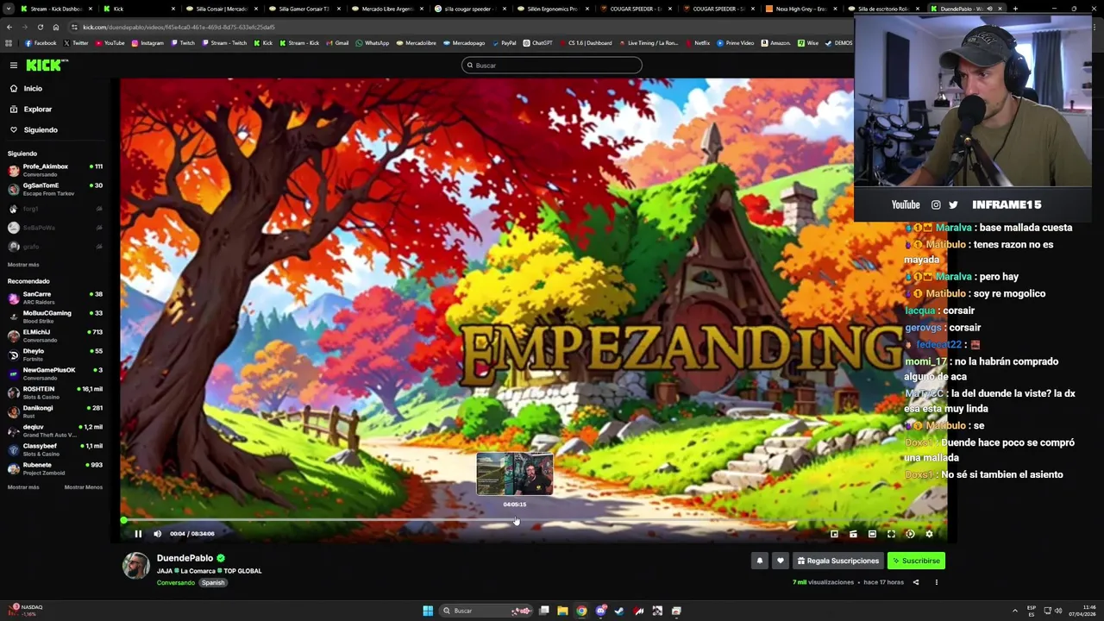Click the Buscar search field
Screen dimensions: 1104x621
pyautogui.click(x=552, y=66)
